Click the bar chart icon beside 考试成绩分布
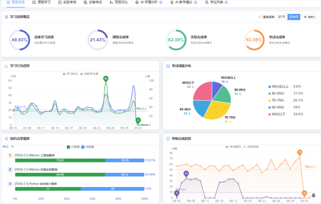Image resolution: width=321 pixels, height=204 pixels. point(168,66)
